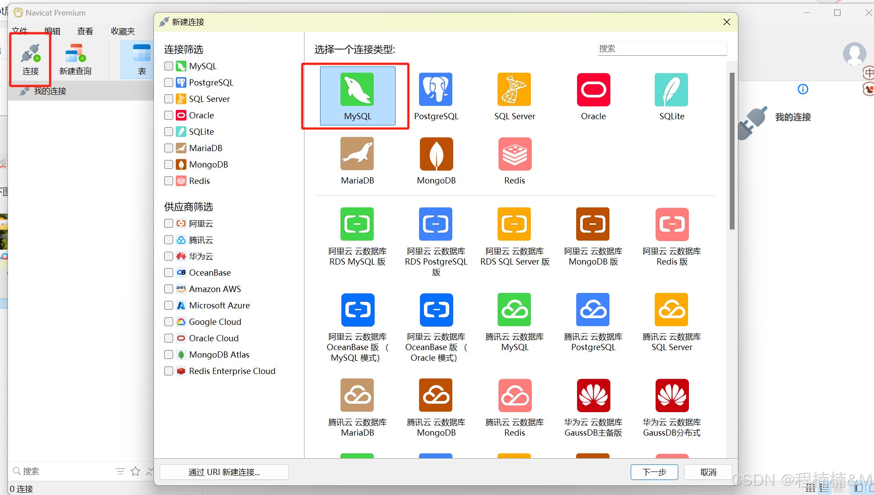The width and height of the screenshot is (874, 495).
Task: Choose 阿里云 云数据库 MongoDB 版
Action: 593,237
